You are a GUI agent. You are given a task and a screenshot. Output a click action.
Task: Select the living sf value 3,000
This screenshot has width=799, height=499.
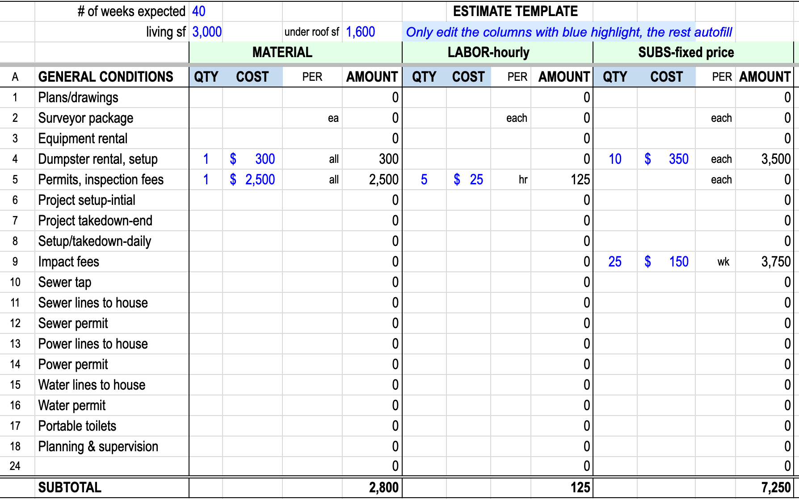207,32
